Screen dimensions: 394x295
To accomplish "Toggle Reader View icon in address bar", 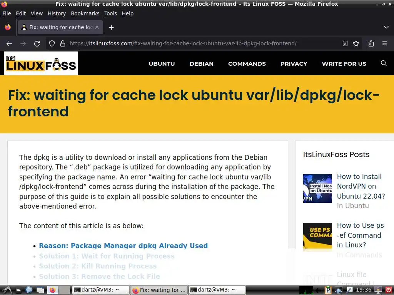I will pos(345,43).
